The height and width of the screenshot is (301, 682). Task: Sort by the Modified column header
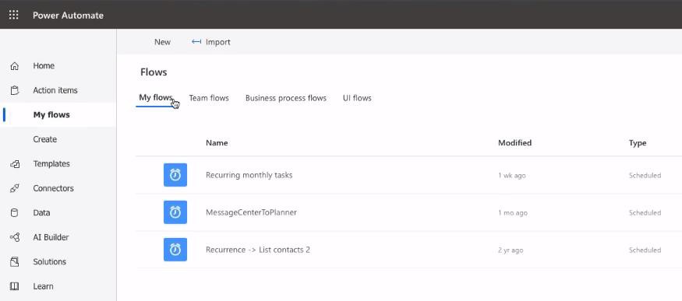pos(515,142)
